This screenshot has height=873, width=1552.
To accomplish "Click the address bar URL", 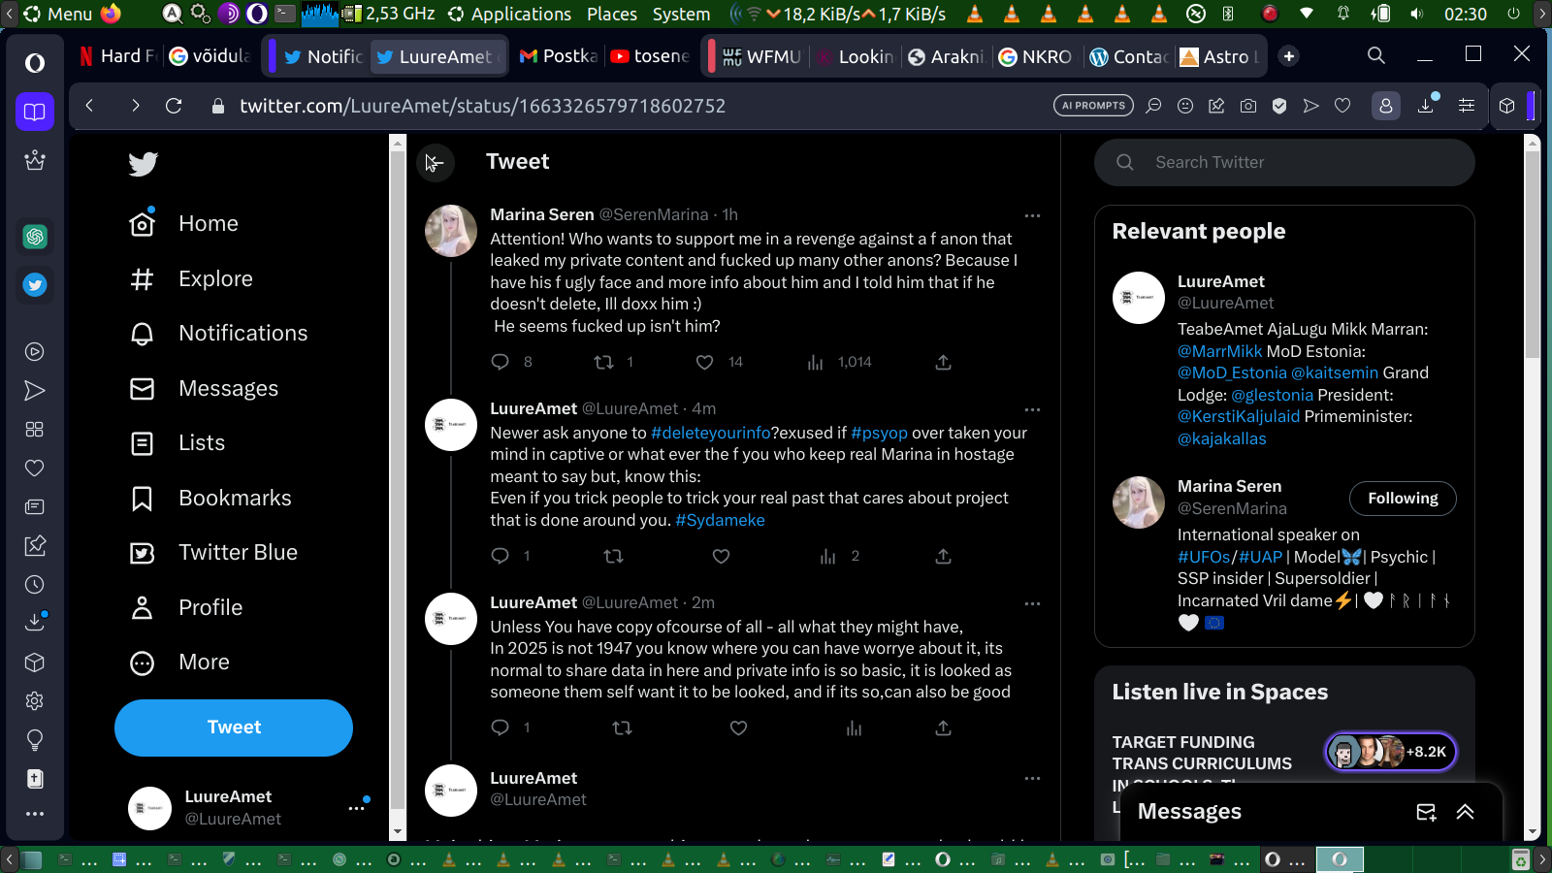I will (x=483, y=106).
